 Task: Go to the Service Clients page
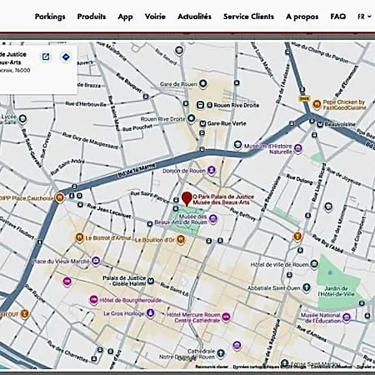[248, 17]
